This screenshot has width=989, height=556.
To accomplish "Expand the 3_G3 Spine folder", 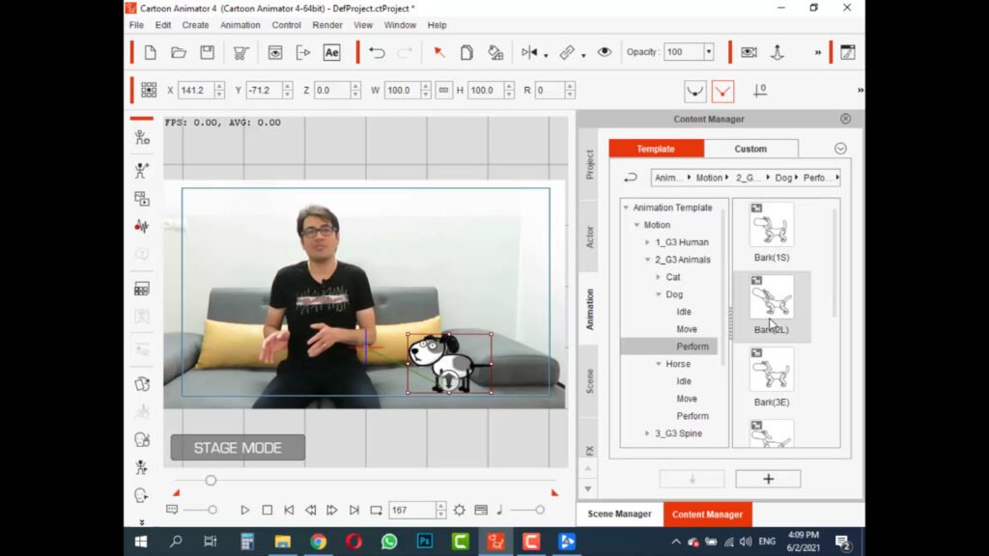I will coord(647,433).
